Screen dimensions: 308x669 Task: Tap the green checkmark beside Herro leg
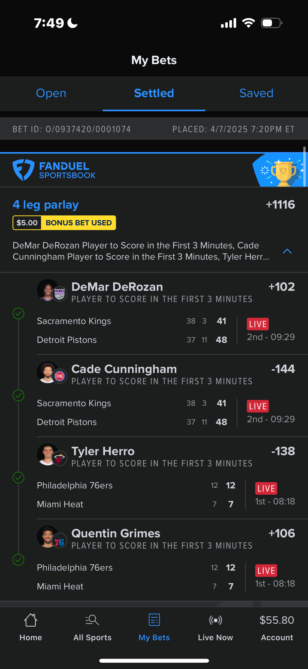pyautogui.click(x=19, y=478)
